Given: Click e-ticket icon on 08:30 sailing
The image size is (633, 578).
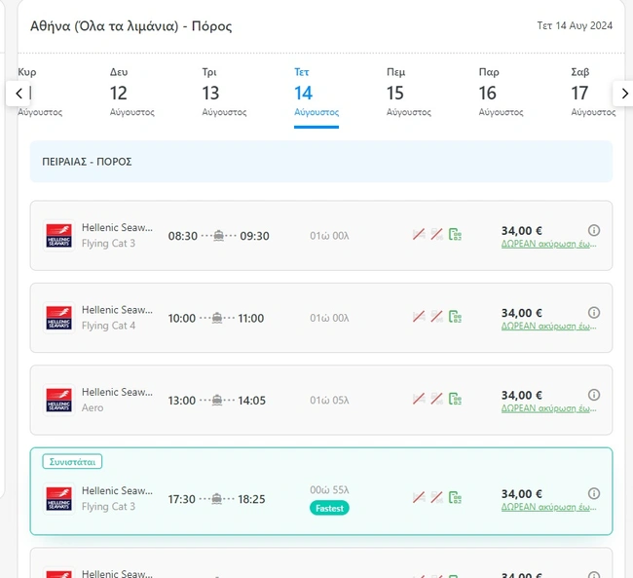Looking at the screenshot, I should pos(455,235).
